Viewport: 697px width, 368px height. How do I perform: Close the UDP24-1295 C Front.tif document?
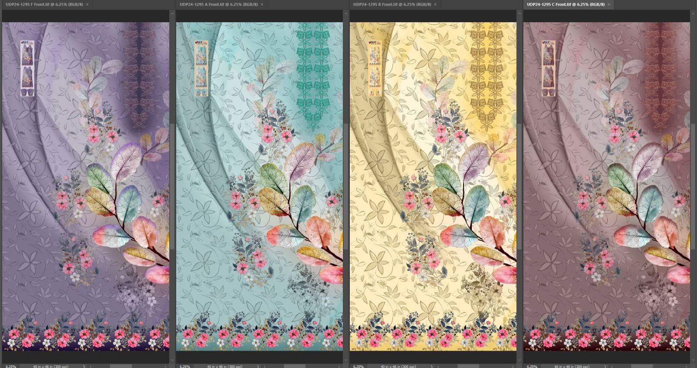[609, 4]
